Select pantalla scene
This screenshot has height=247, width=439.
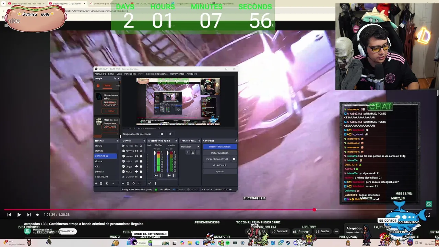(106, 172)
